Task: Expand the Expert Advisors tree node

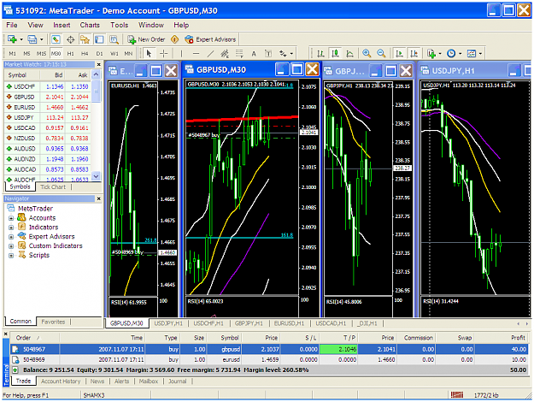Action: [11, 237]
